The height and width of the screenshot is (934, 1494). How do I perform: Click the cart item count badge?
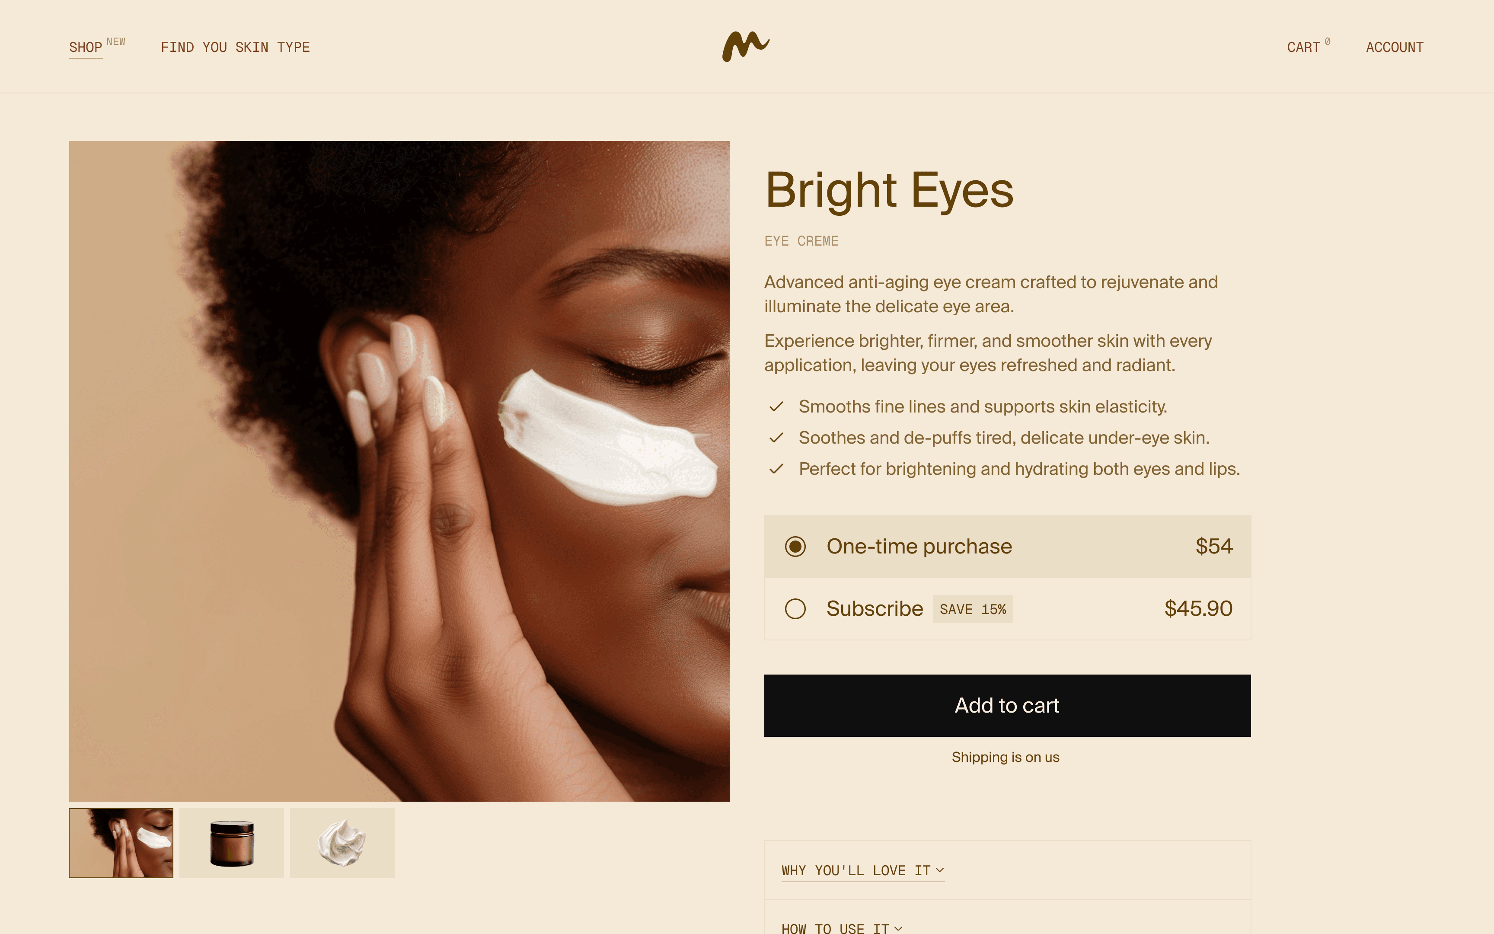pos(1327,42)
